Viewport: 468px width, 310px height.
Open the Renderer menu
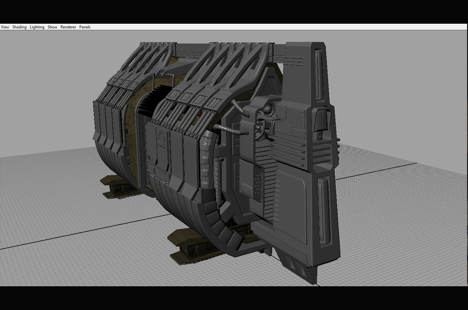69,27
